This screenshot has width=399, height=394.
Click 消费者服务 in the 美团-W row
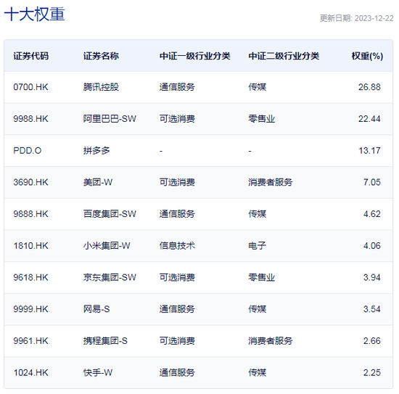[x=271, y=182]
